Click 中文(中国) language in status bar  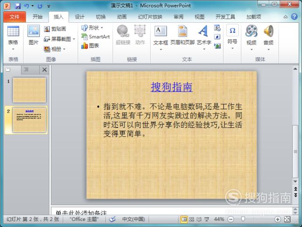click(x=134, y=219)
